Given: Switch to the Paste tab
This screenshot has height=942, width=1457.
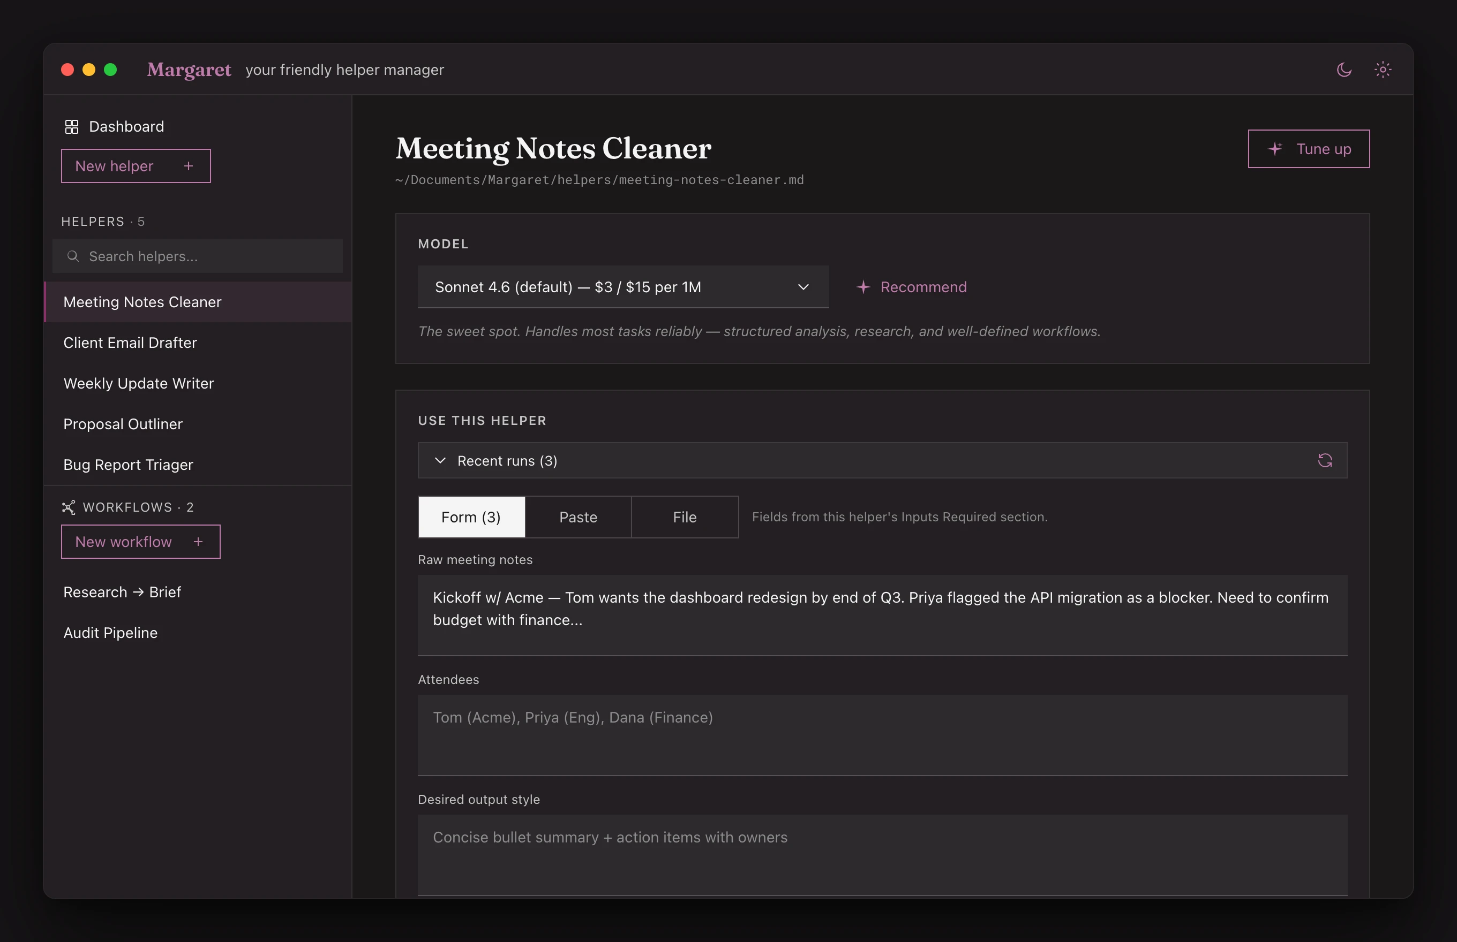Looking at the screenshot, I should point(578,517).
